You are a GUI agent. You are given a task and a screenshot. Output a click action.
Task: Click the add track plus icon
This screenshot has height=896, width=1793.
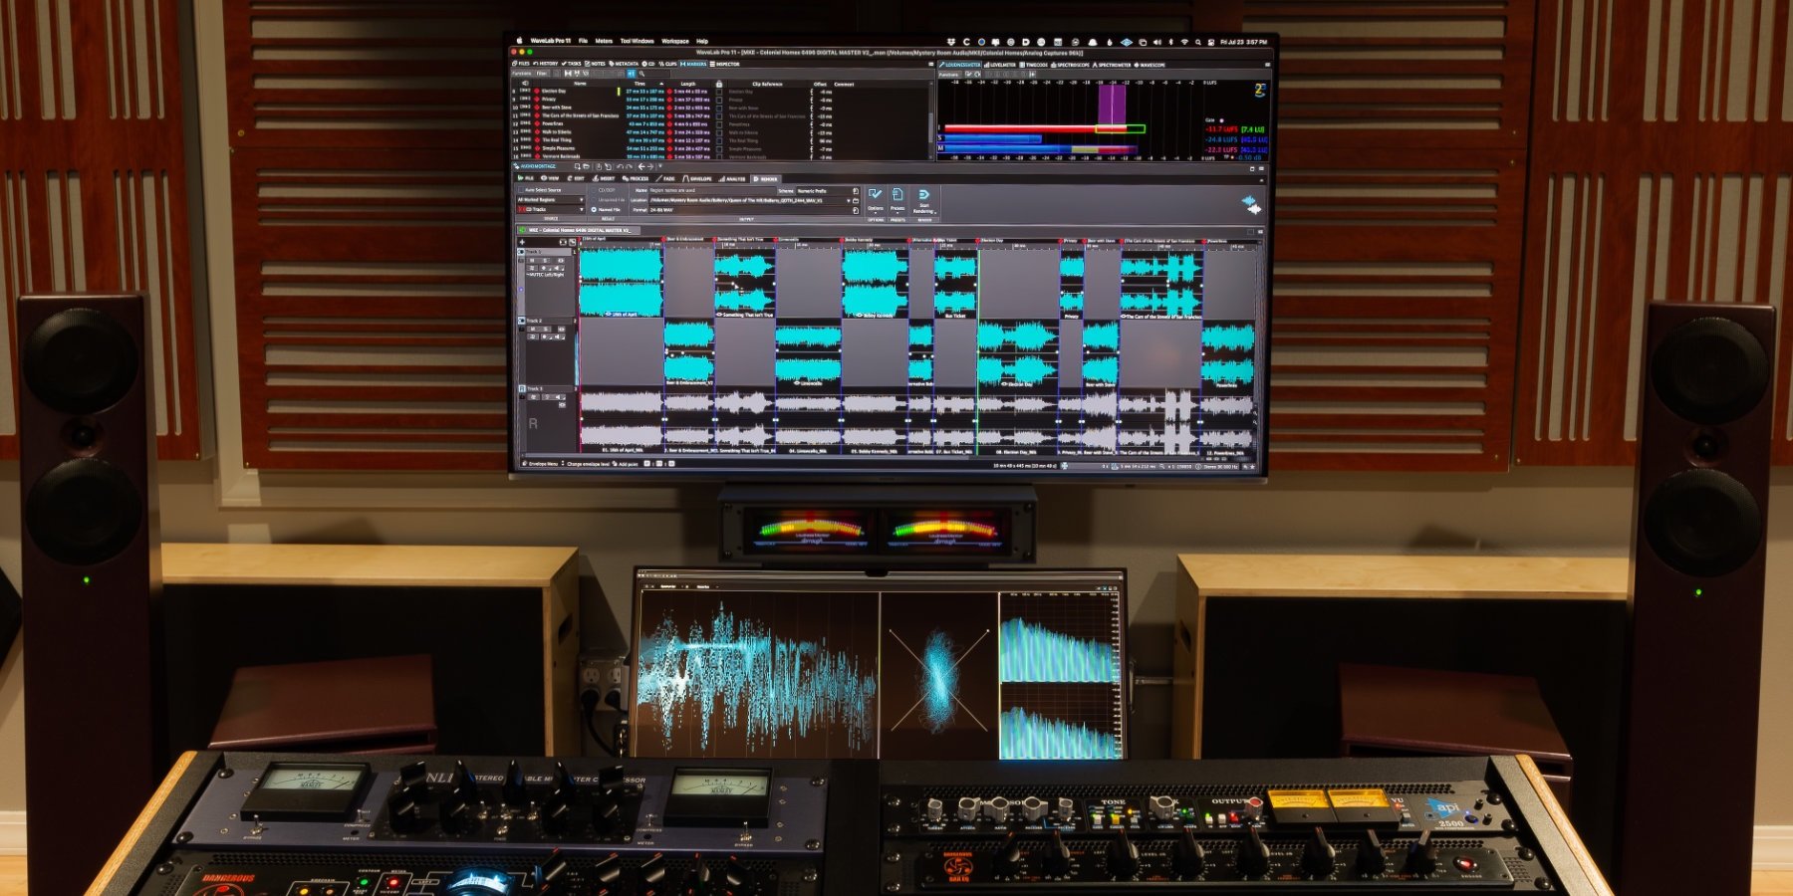(x=522, y=242)
